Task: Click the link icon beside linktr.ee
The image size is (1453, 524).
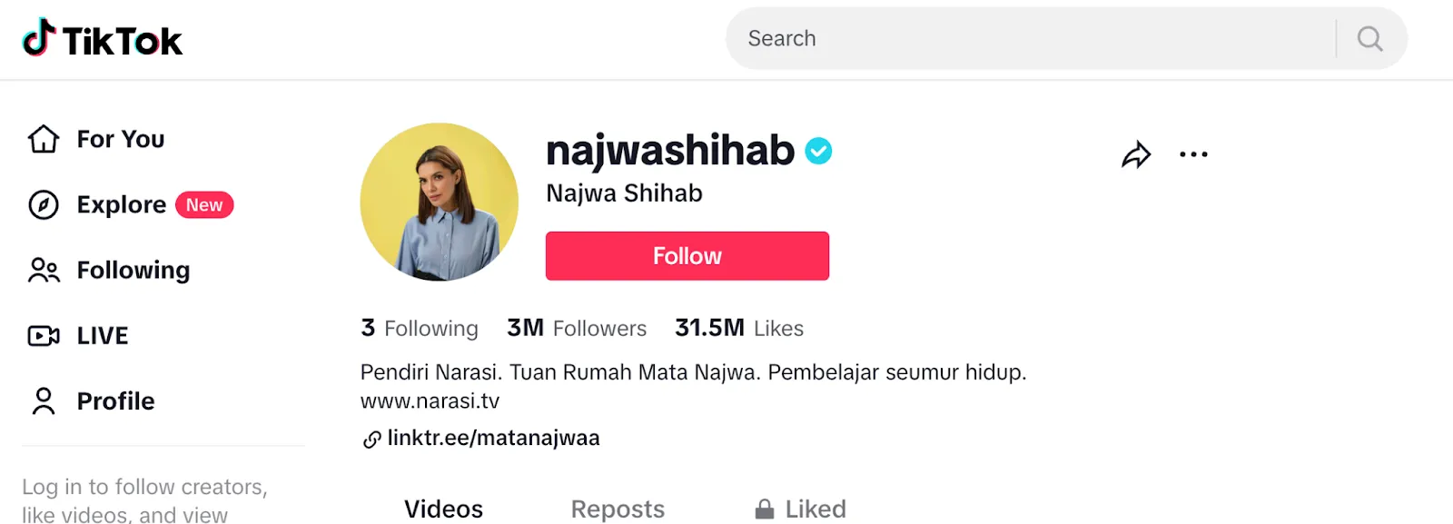Action: point(371,440)
